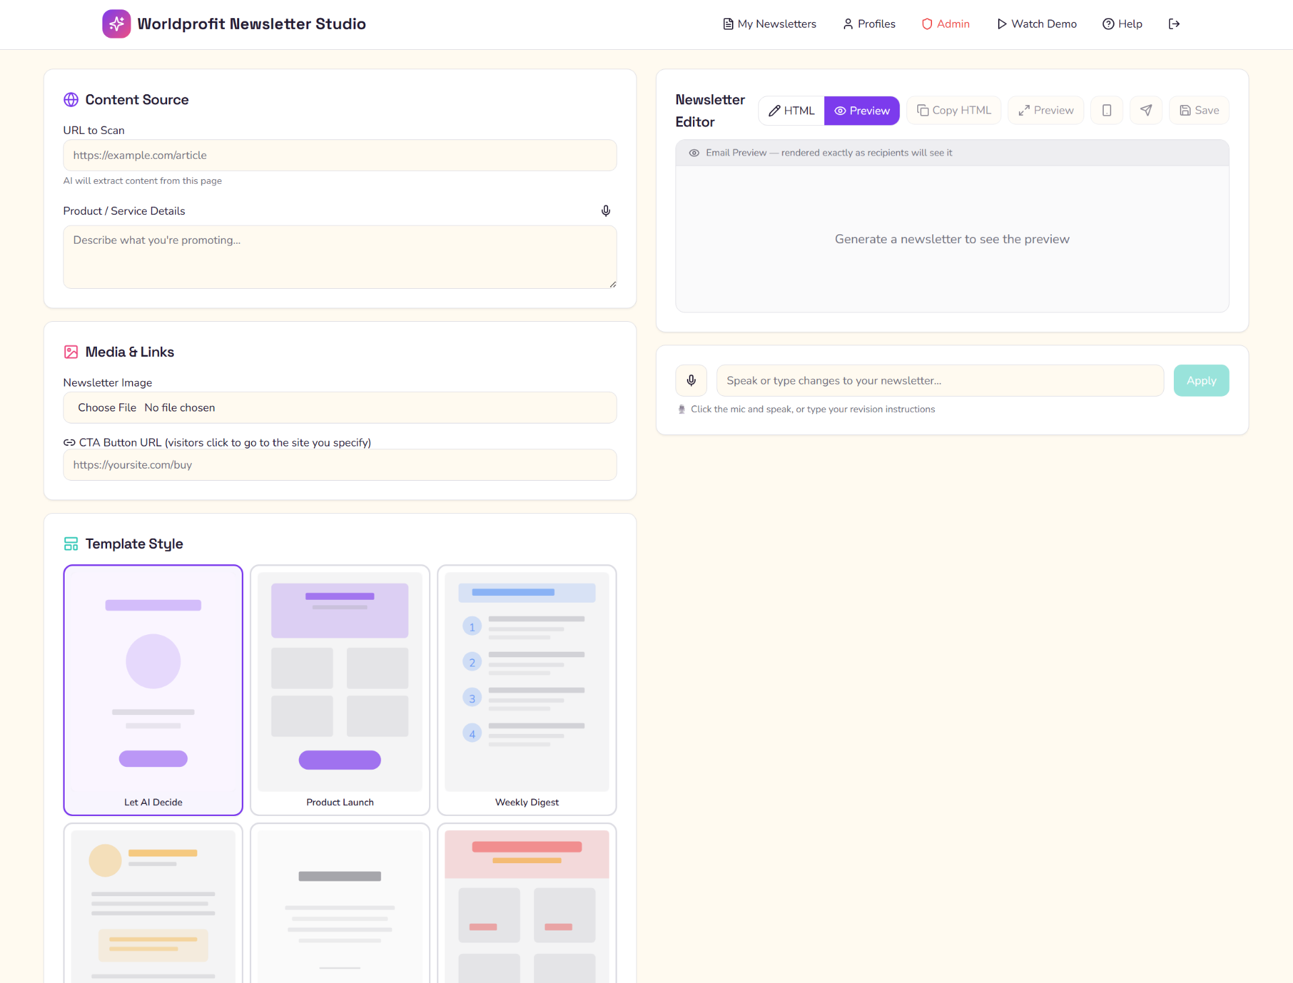Go to the Admin section
This screenshot has height=983, width=1293.
(946, 24)
